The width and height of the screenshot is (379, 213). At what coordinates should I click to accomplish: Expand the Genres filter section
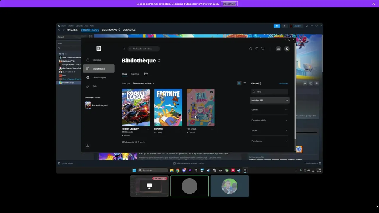[269, 110]
